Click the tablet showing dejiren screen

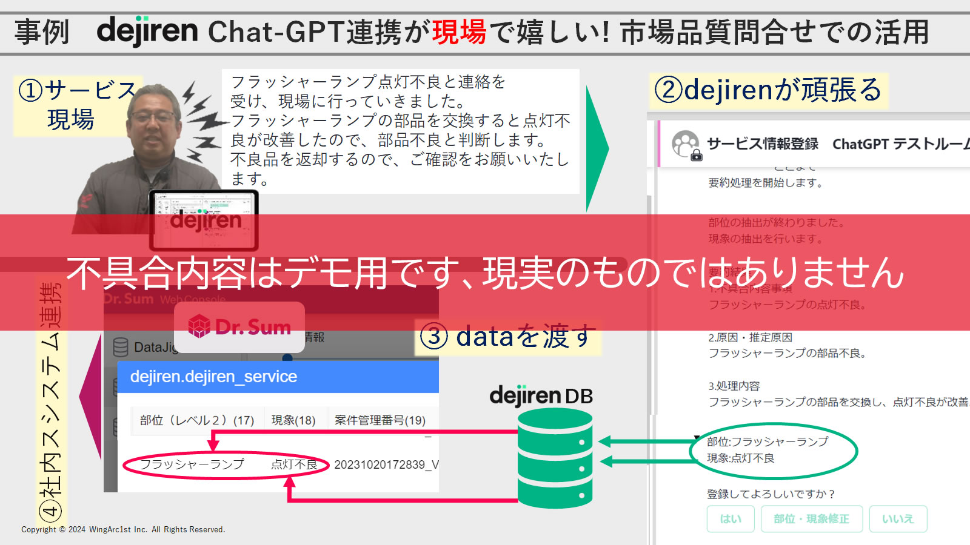tap(204, 220)
